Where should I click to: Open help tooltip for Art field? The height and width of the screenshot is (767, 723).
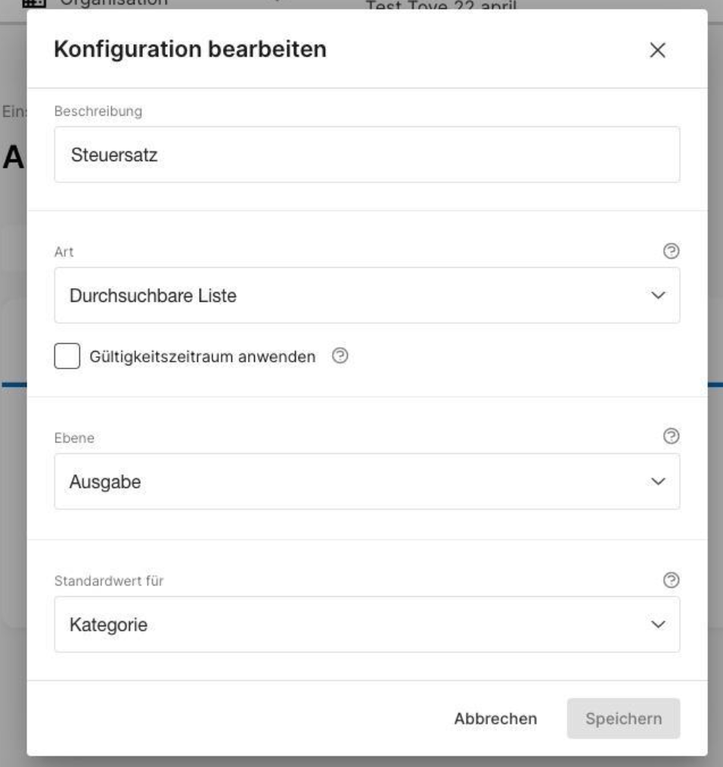(671, 251)
